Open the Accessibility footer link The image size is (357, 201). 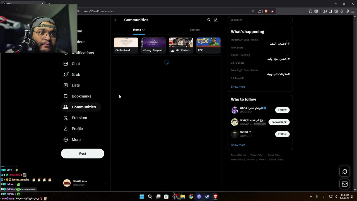pyautogui.click(x=237, y=159)
